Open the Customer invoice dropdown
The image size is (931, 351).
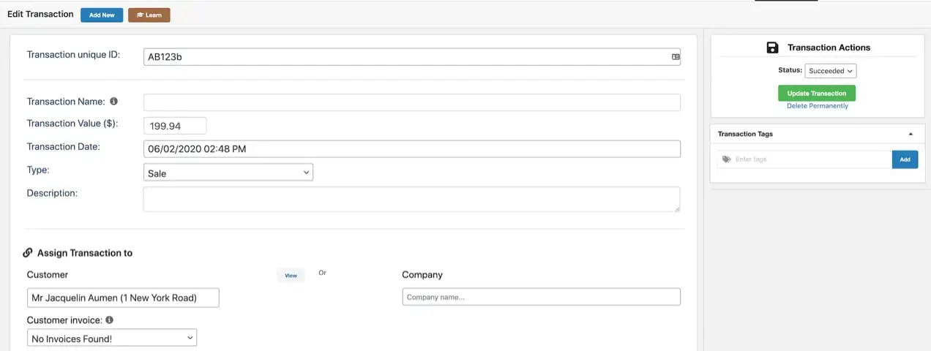(112, 338)
